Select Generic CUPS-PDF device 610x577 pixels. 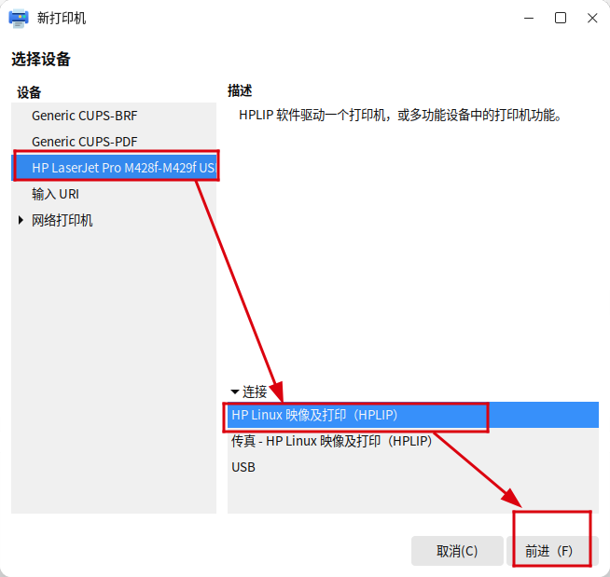click(84, 142)
